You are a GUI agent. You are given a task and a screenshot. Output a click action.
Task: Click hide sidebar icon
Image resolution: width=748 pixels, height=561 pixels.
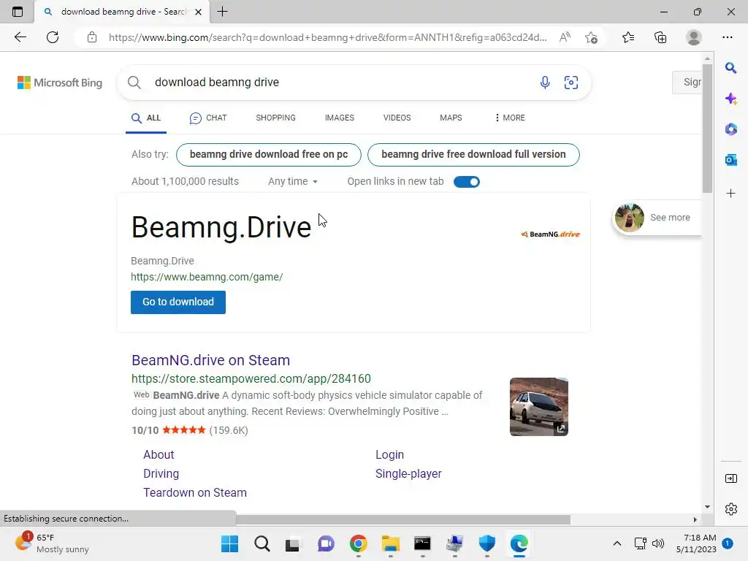point(730,478)
